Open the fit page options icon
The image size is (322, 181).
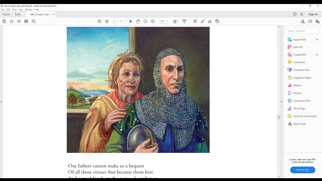coord(176,21)
